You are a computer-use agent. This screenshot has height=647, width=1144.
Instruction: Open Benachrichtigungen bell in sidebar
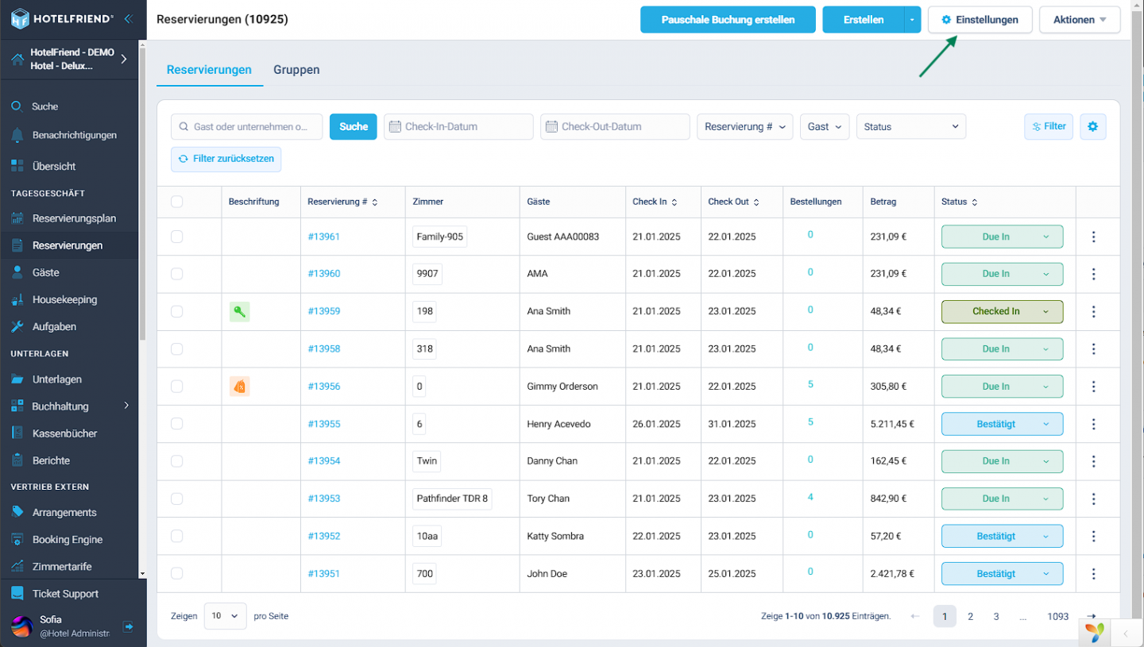tap(73, 135)
